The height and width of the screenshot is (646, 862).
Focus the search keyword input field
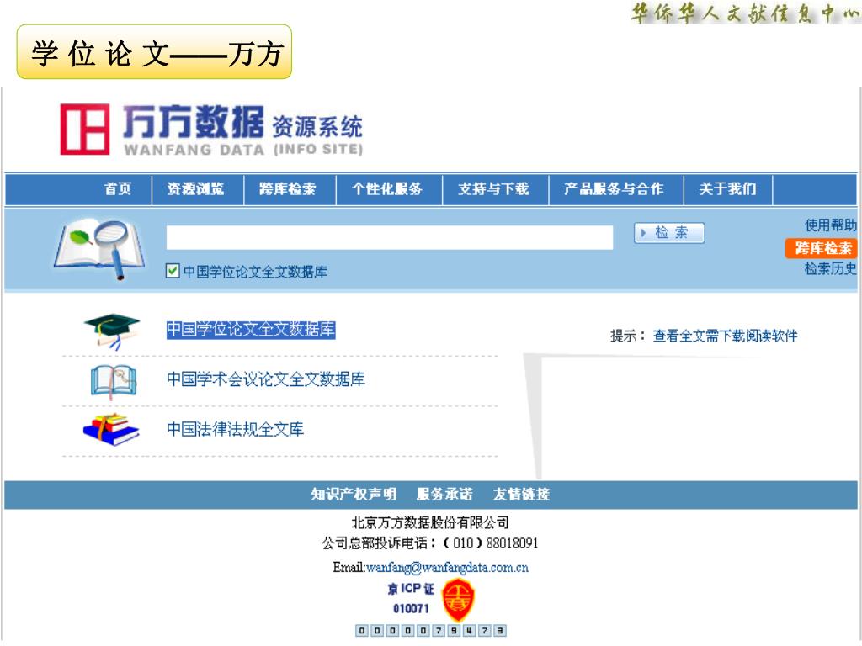(390, 237)
